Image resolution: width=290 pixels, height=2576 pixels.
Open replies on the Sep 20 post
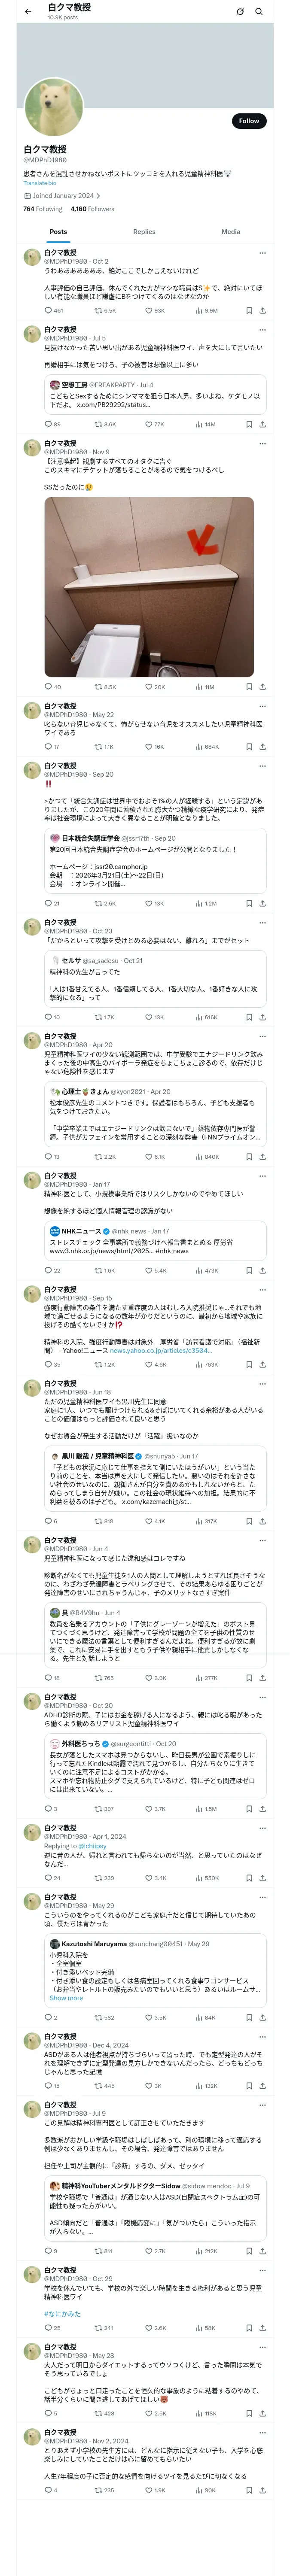[47, 903]
